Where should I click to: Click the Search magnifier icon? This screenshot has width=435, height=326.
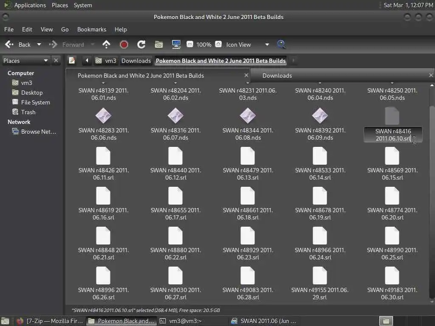[281, 44]
